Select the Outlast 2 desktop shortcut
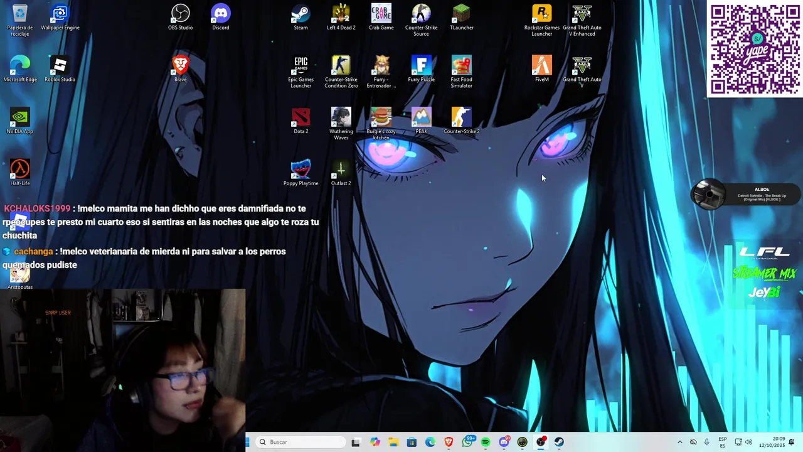 [341, 173]
